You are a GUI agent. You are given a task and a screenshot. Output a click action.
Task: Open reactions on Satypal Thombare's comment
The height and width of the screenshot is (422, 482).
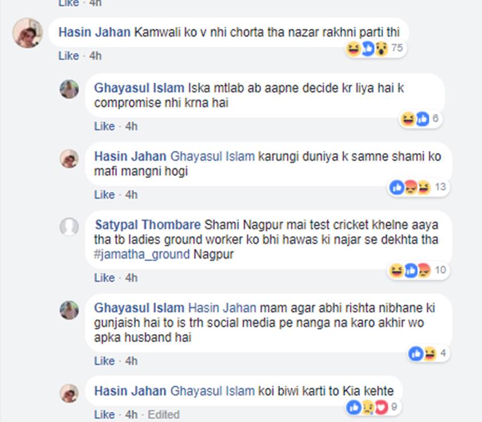(417, 271)
